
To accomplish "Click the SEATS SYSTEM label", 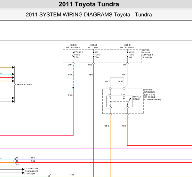I will click(x=25, y=85).
